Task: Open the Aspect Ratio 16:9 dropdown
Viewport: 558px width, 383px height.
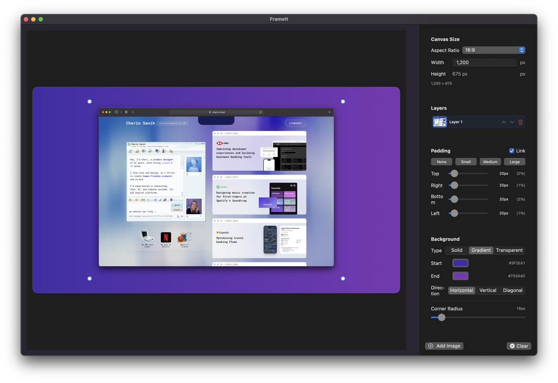Action: pos(493,50)
